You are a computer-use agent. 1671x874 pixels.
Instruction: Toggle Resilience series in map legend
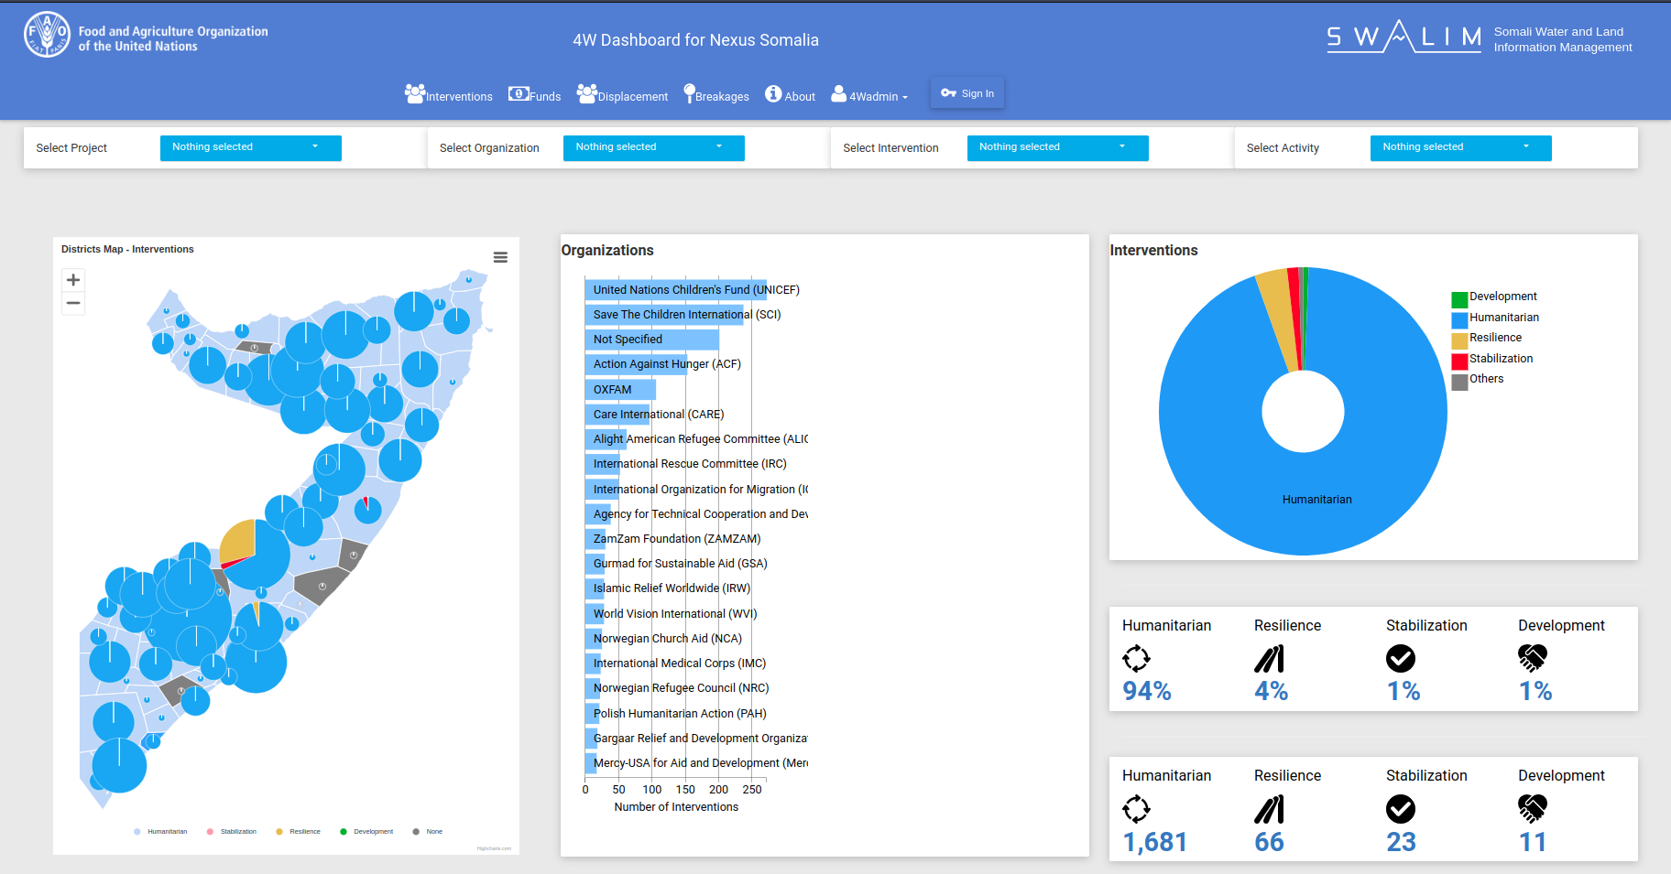(x=299, y=832)
